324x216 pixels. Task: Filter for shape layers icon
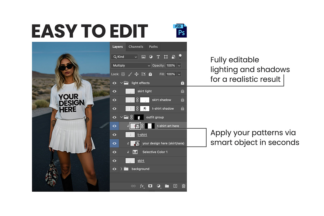click(x=166, y=57)
